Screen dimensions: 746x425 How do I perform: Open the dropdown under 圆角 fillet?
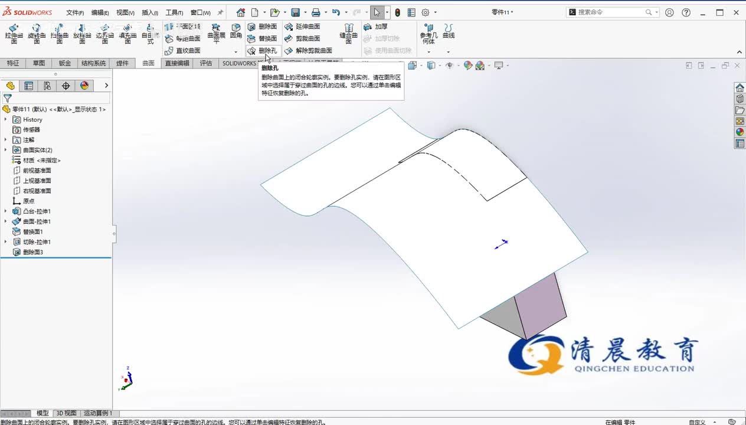(x=236, y=52)
